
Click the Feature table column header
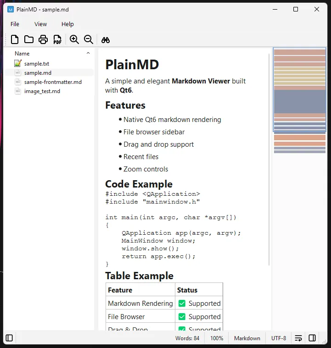tap(140, 290)
